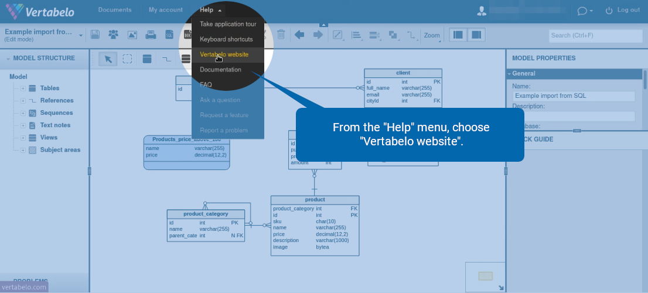Click the trash delete icon in toolbar

281,35
